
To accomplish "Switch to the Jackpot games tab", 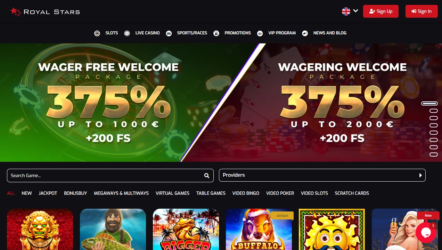I will [x=48, y=193].
